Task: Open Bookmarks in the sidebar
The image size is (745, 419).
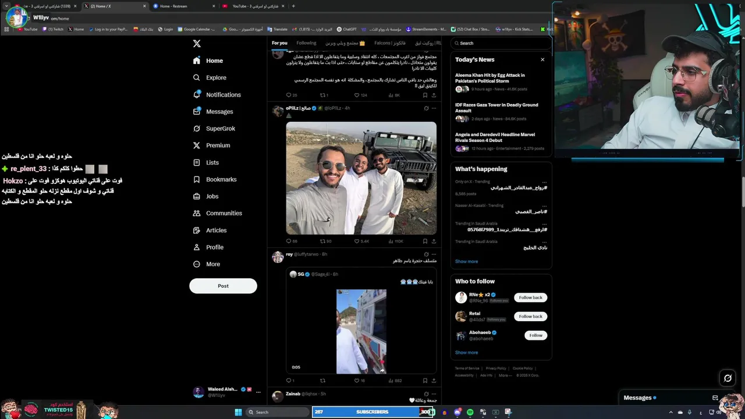Action: [x=214, y=179]
